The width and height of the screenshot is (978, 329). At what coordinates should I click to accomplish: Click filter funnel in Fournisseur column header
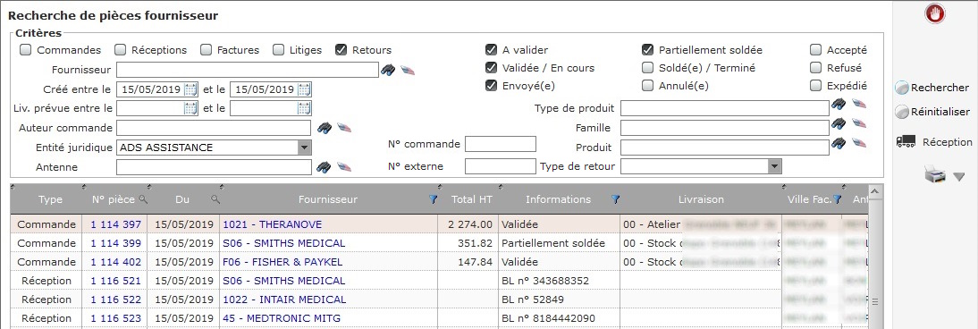click(434, 199)
